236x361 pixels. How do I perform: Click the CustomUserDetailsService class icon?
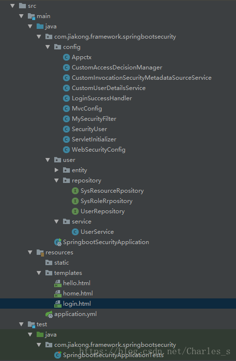tap(66, 88)
